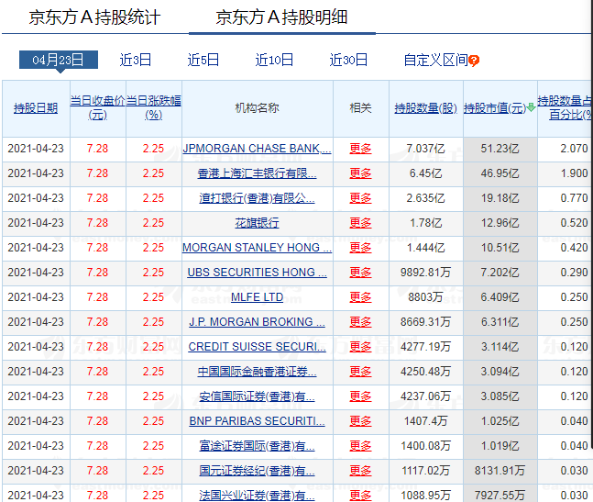Click the 相关 column header
Screen dimensions: 593x502
pos(360,108)
